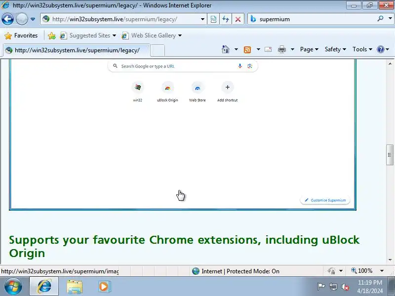Open the Favorites center button

point(21,36)
